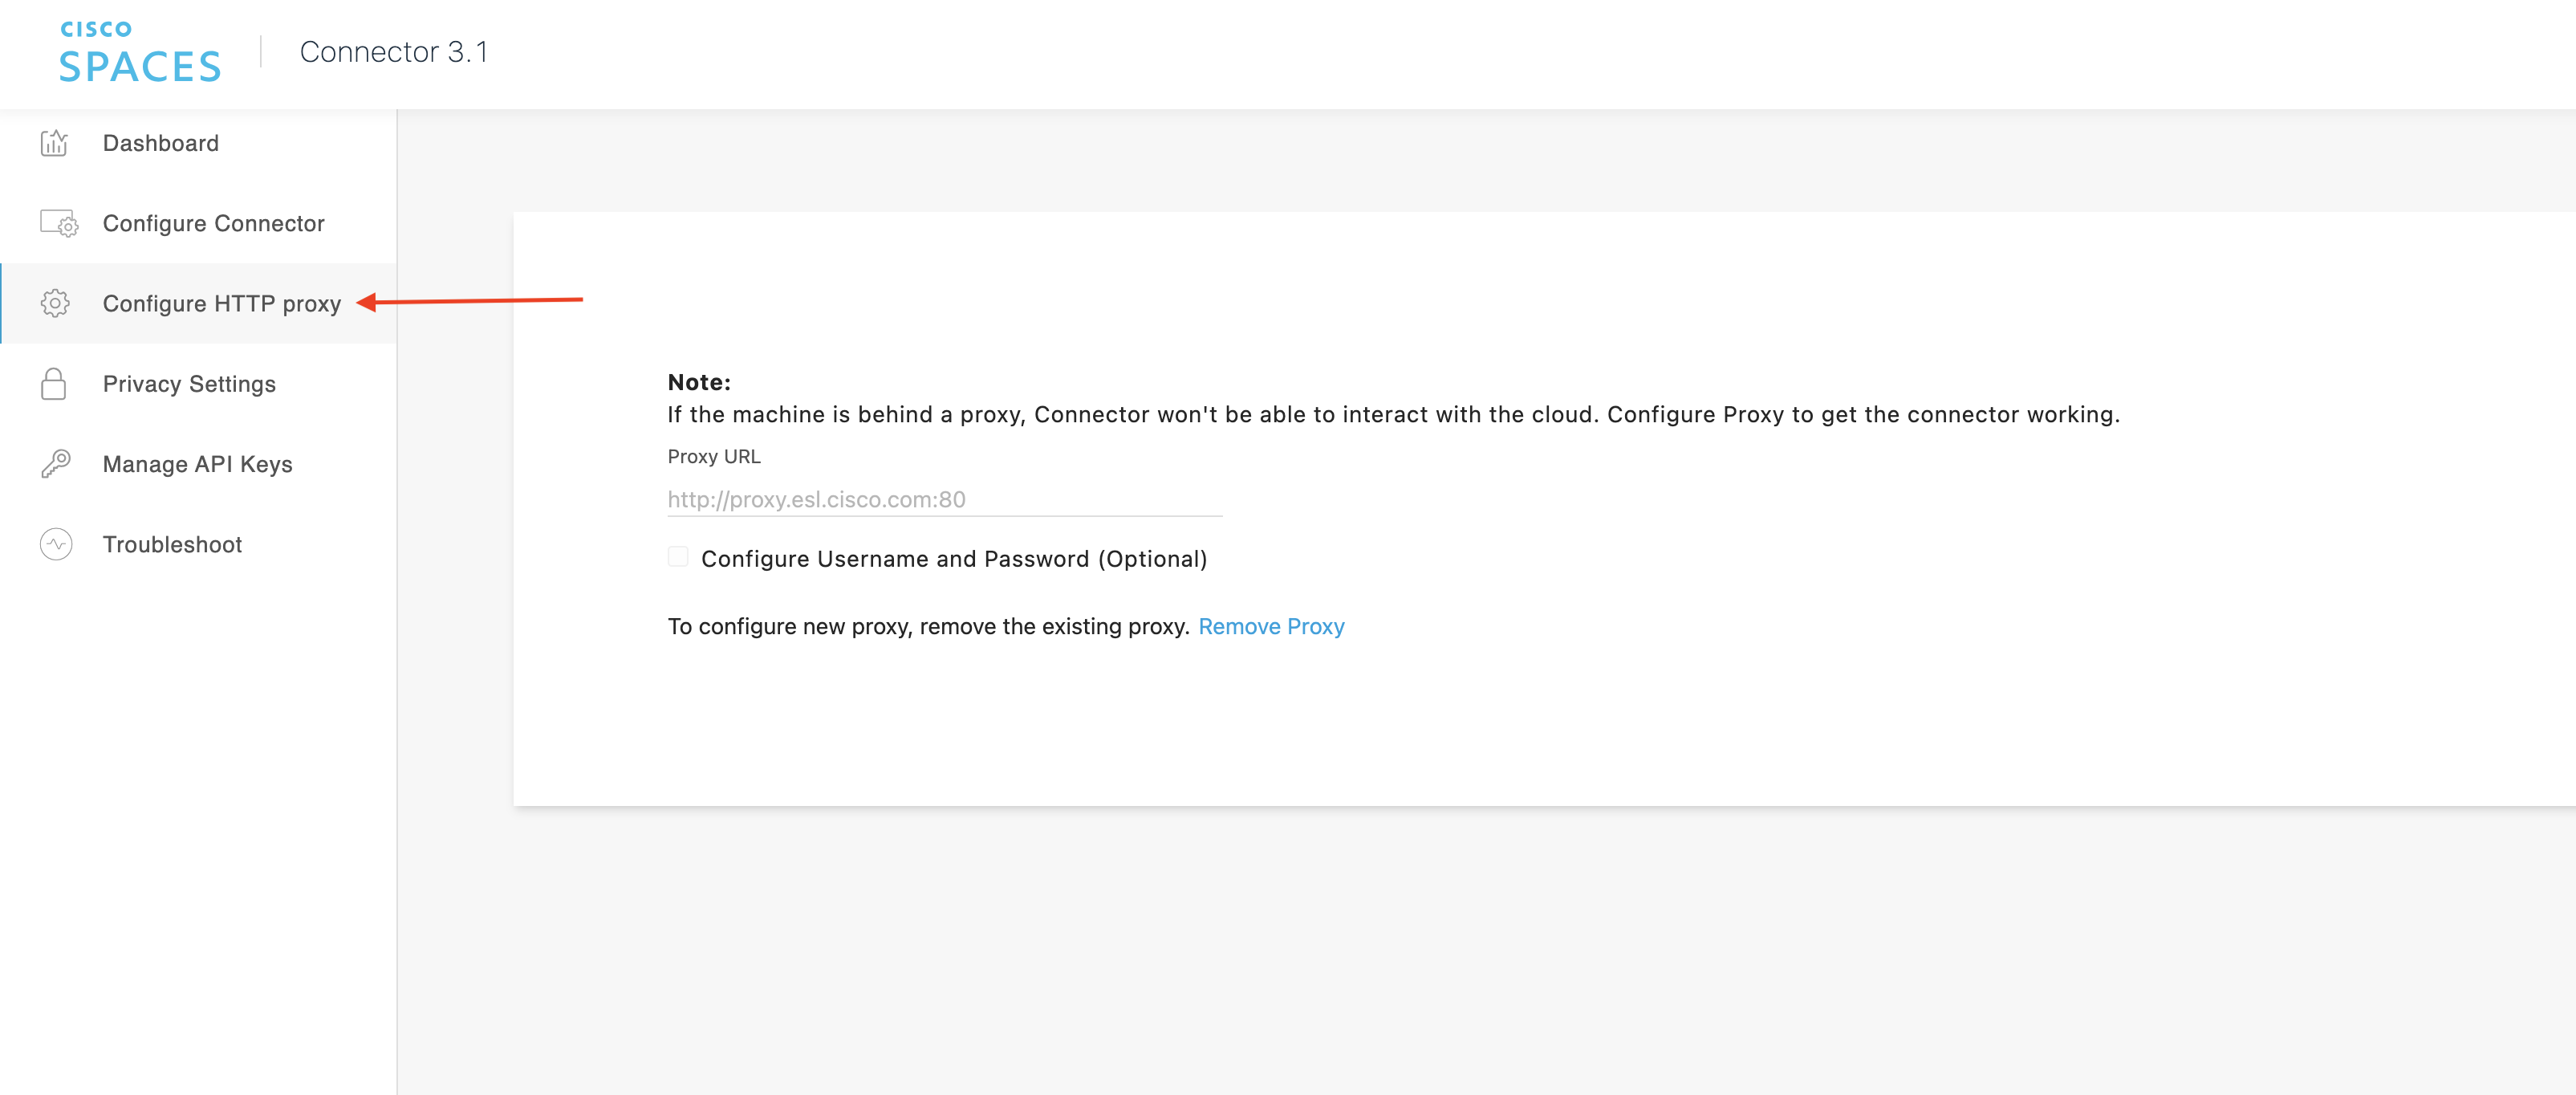Open the Troubleshoot page
This screenshot has height=1095, width=2576.
pos(172,544)
